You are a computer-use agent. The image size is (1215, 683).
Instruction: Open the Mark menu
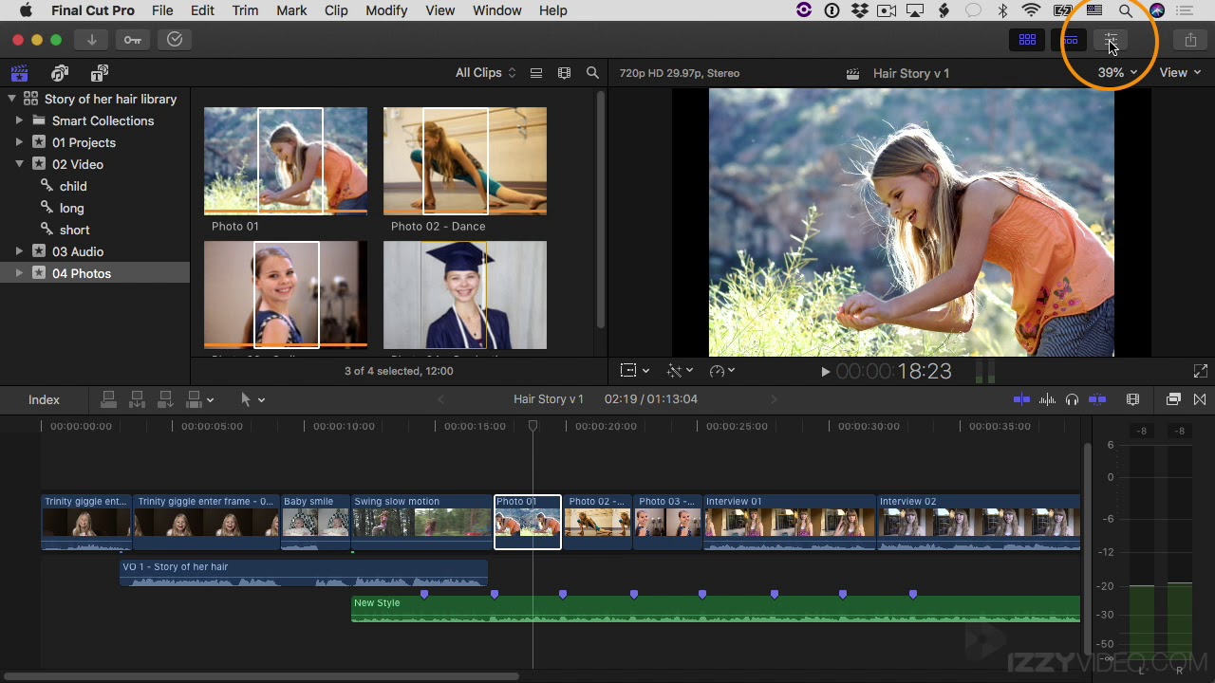pyautogui.click(x=291, y=10)
